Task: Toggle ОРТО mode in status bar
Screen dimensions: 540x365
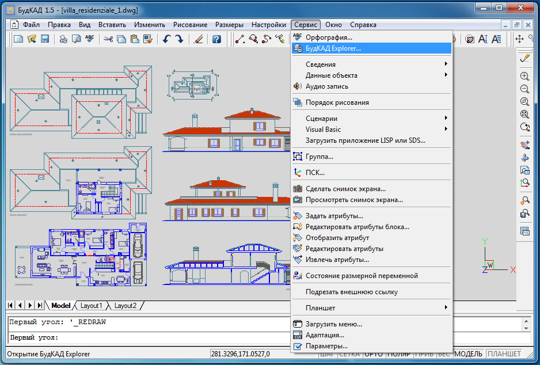Action: [x=374, y=354]
